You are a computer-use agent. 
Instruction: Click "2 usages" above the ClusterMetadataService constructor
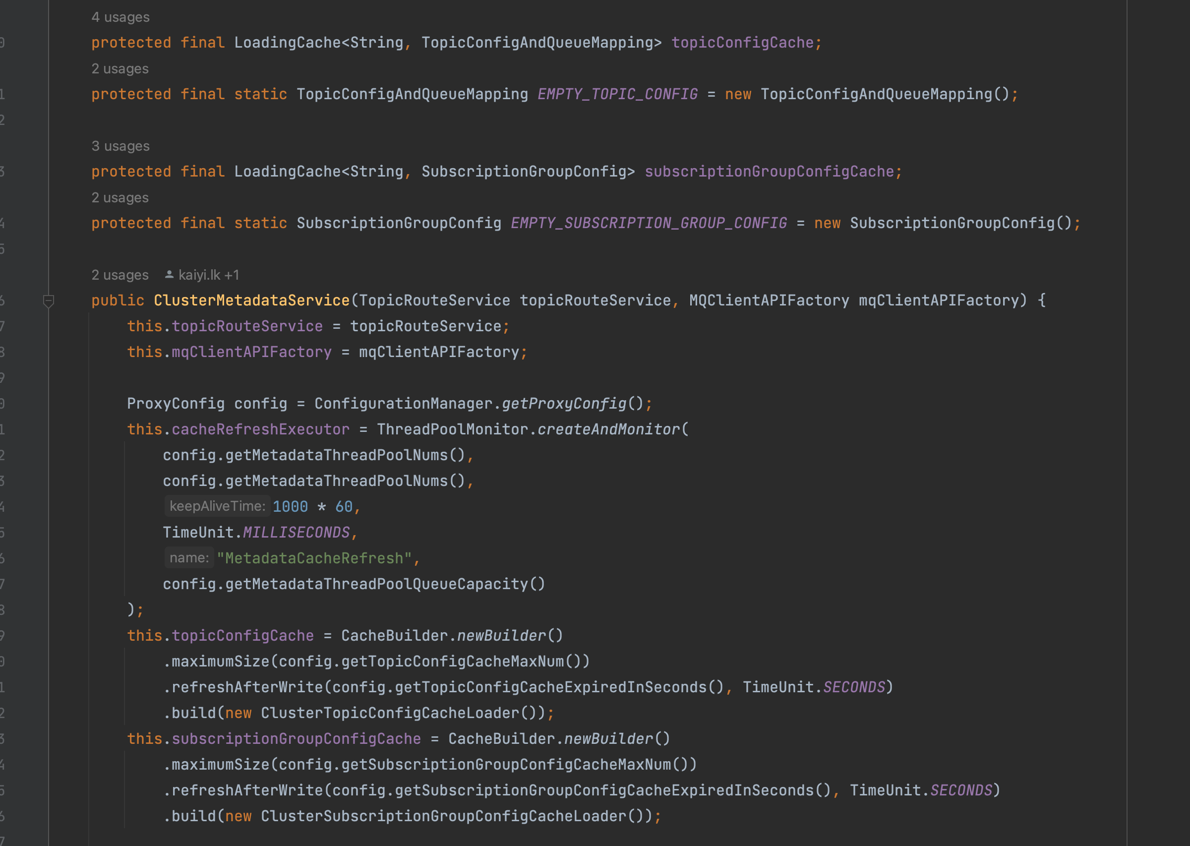click(x=120, y=275)
